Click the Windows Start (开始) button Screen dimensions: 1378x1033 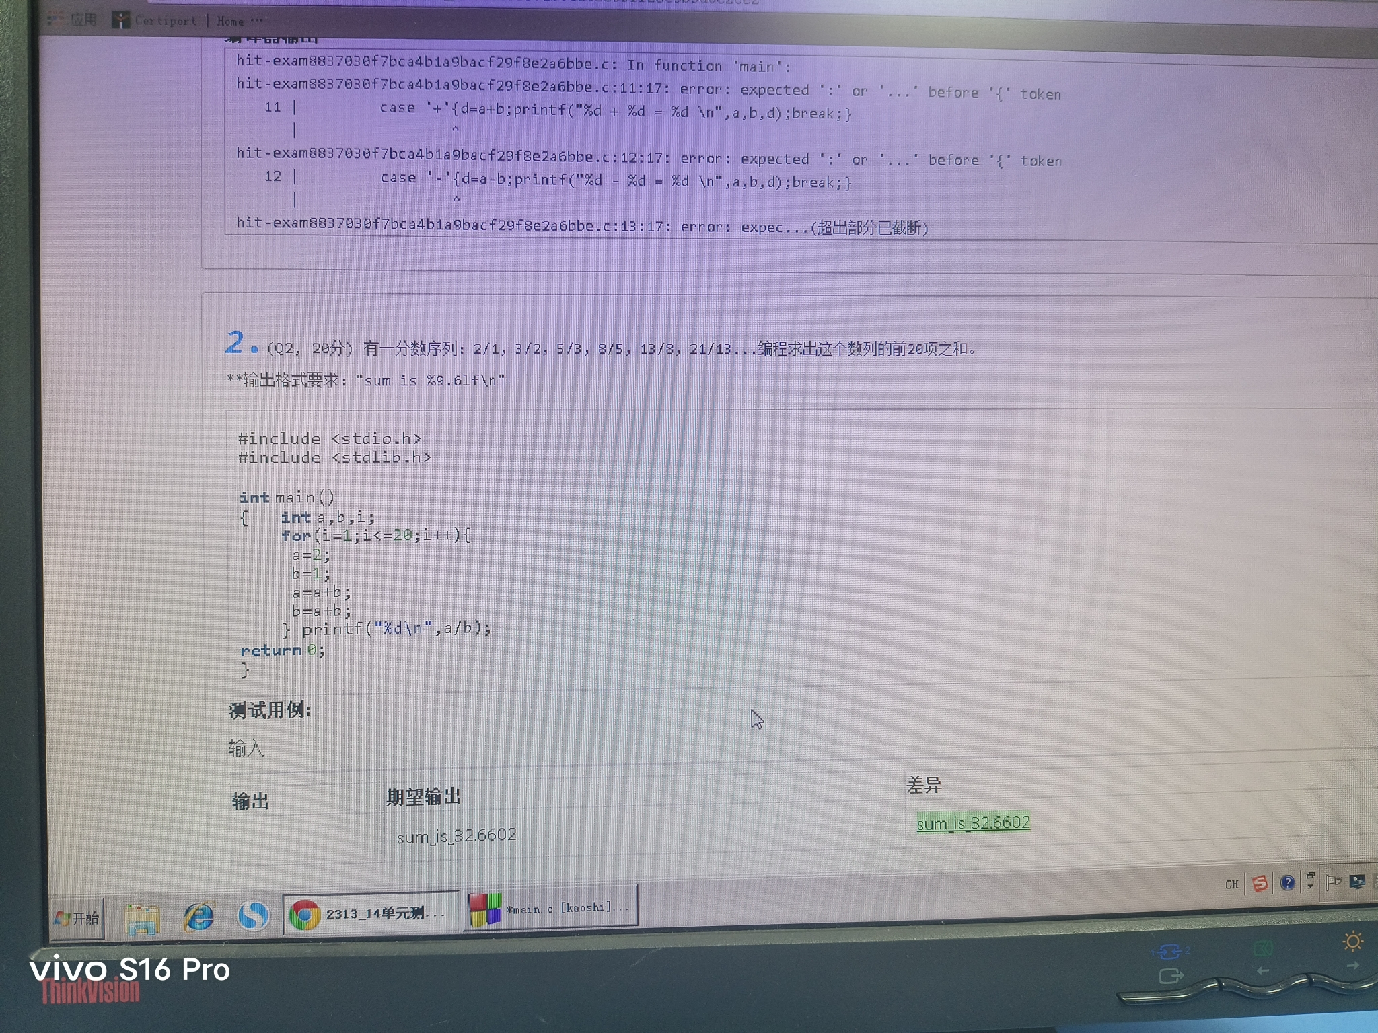point(77,918)
